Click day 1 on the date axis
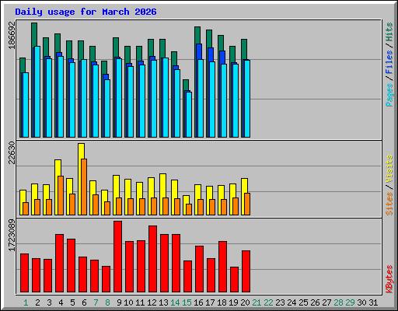This screenshot has width=398, height=311. (26, 302)
